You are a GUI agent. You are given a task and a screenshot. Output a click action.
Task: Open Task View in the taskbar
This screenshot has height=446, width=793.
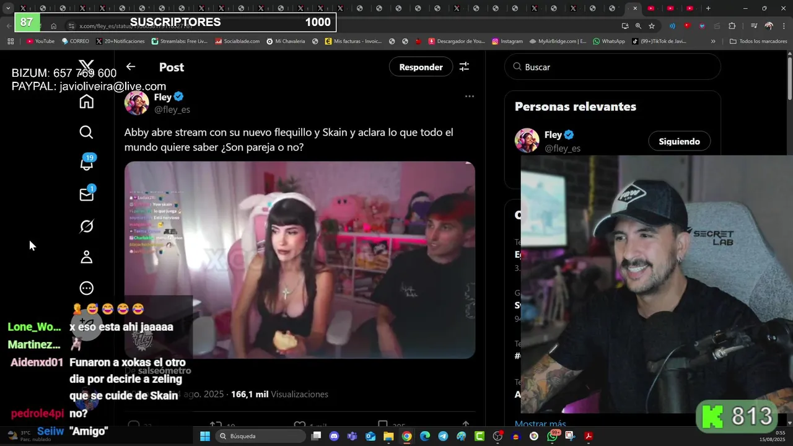tap(316, 436)
